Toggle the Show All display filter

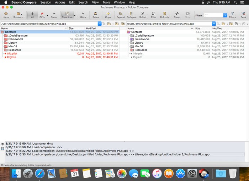coord(32,15)
